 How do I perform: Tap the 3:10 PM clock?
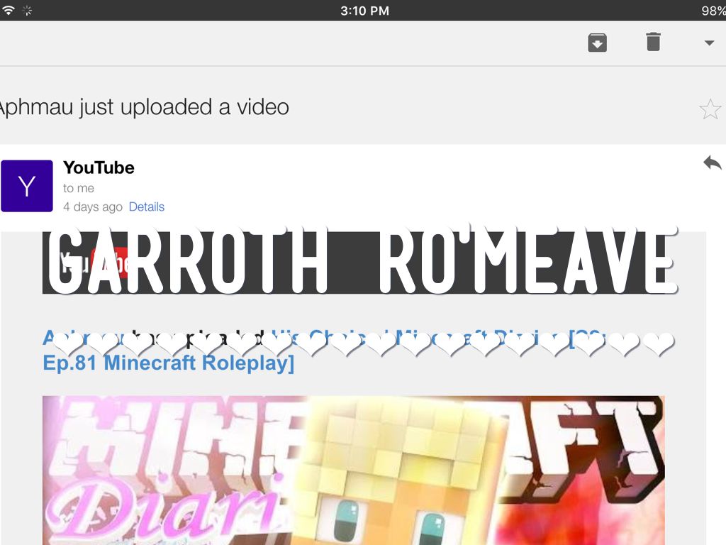point(364,11)
